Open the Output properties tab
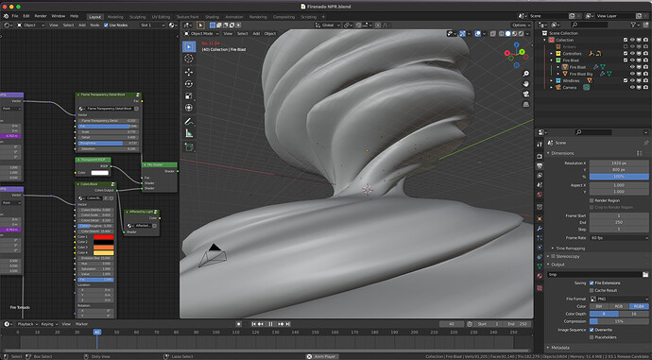Viewport: 652px width, 360px height. pyautogui.click(x=540, y=165)
